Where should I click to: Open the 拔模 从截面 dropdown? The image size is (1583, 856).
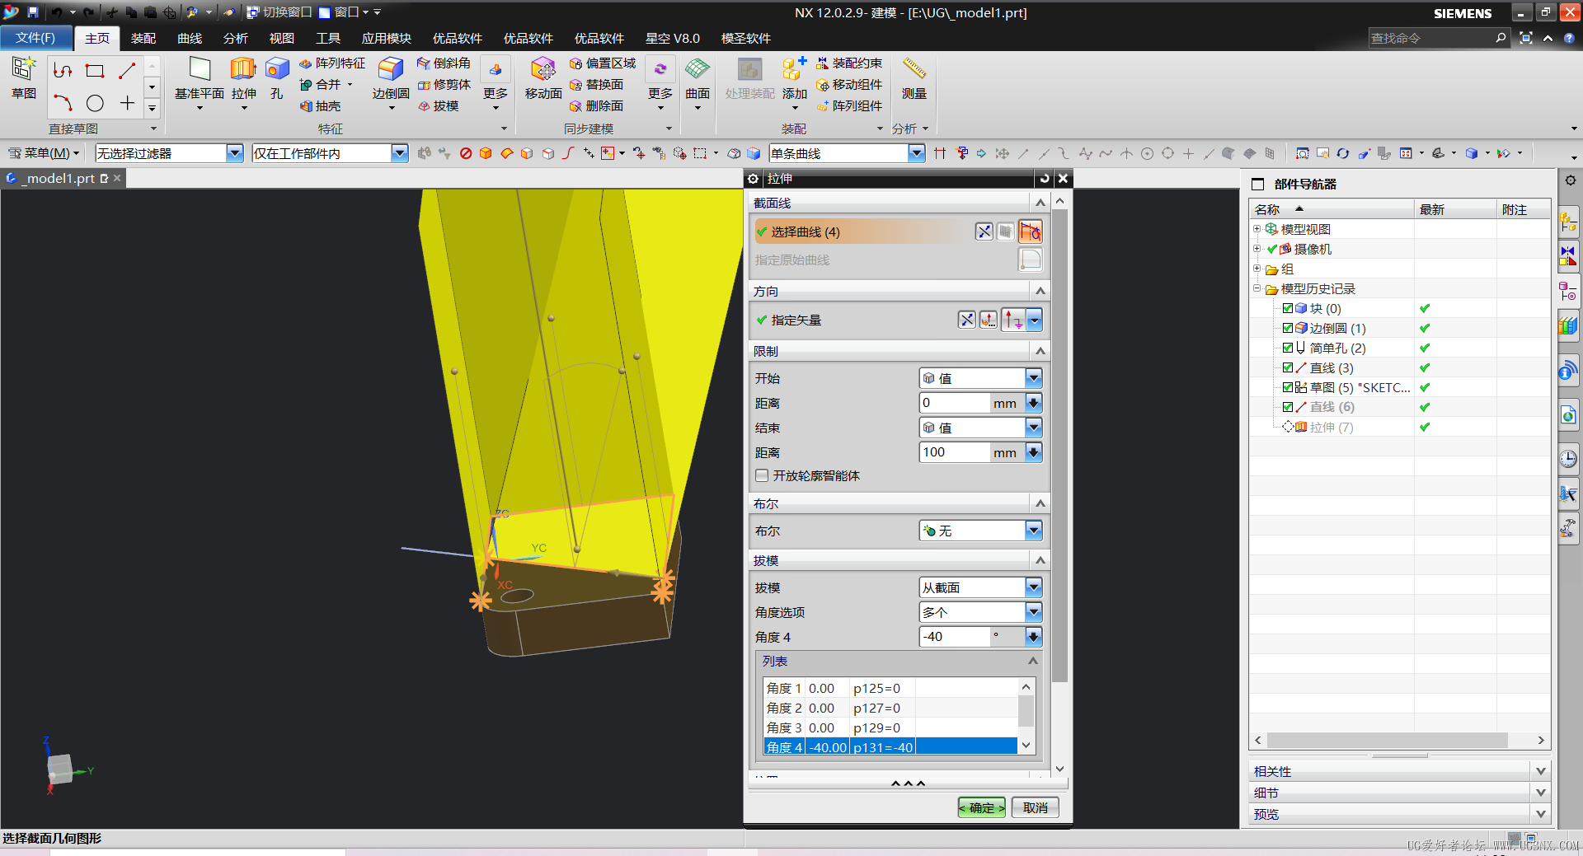pos(1033,587)
